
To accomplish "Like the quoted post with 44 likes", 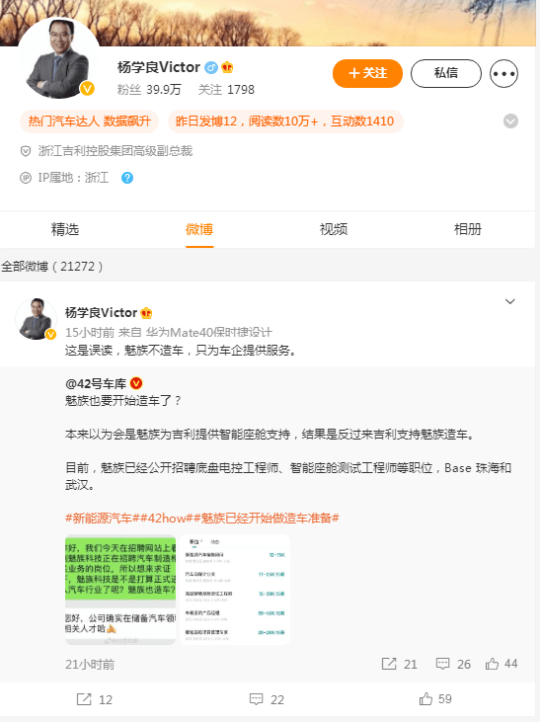I will pos(492,664).
